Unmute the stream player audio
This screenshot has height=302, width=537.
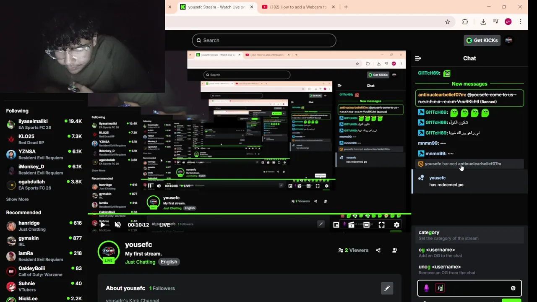tap(118, 225)
